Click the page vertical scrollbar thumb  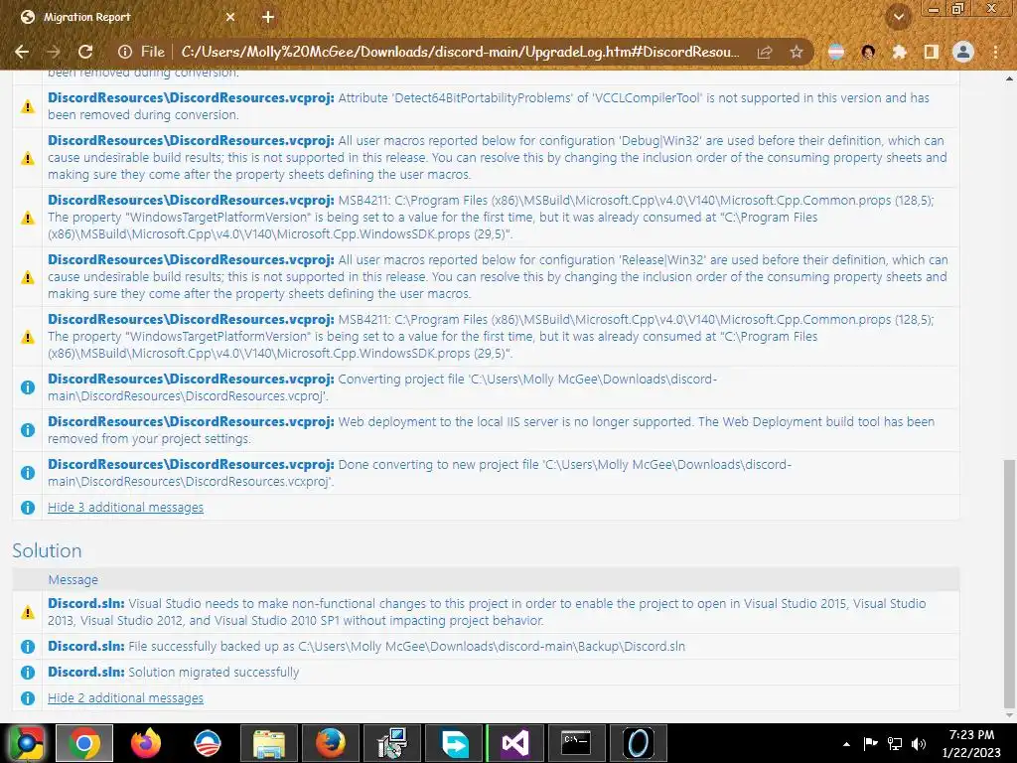1009,584
